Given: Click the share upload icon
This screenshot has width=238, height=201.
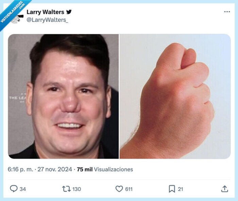Looking at the screenshot, I should coord(225,189).
